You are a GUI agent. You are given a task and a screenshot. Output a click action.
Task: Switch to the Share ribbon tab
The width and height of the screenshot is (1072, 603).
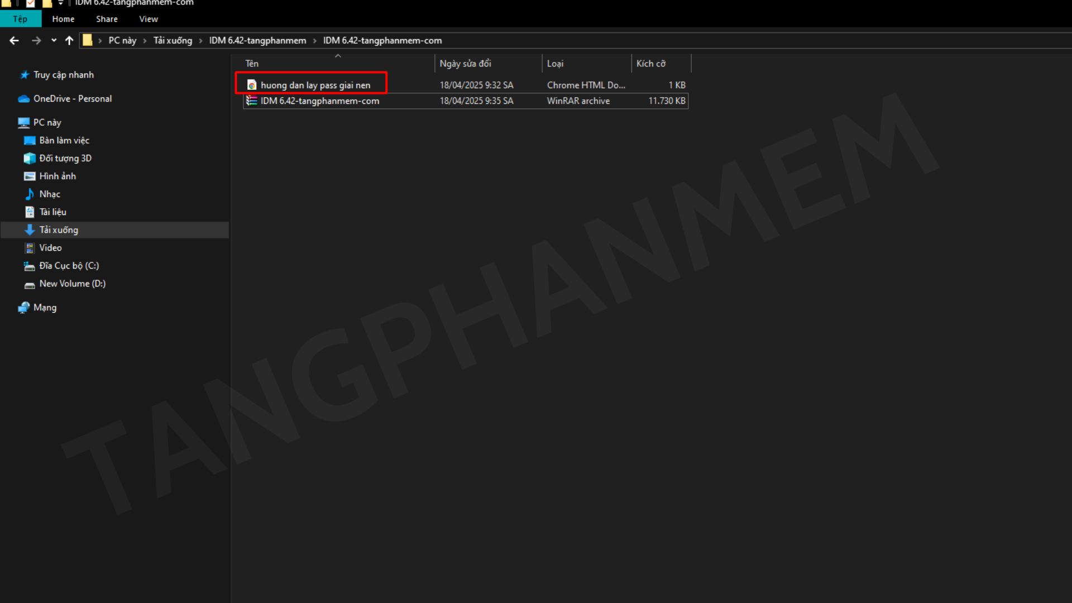click(x=107, y=19)
